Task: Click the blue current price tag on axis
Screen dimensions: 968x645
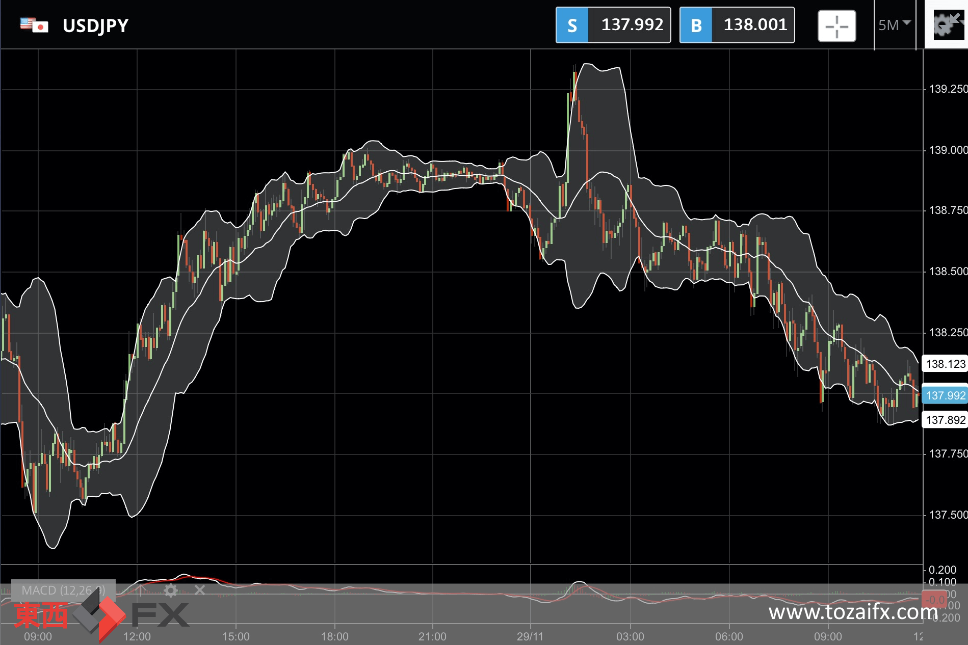Action: tap(945, 395)
